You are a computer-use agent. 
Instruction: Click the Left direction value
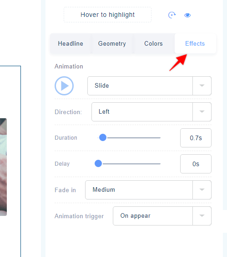(104, 112)
